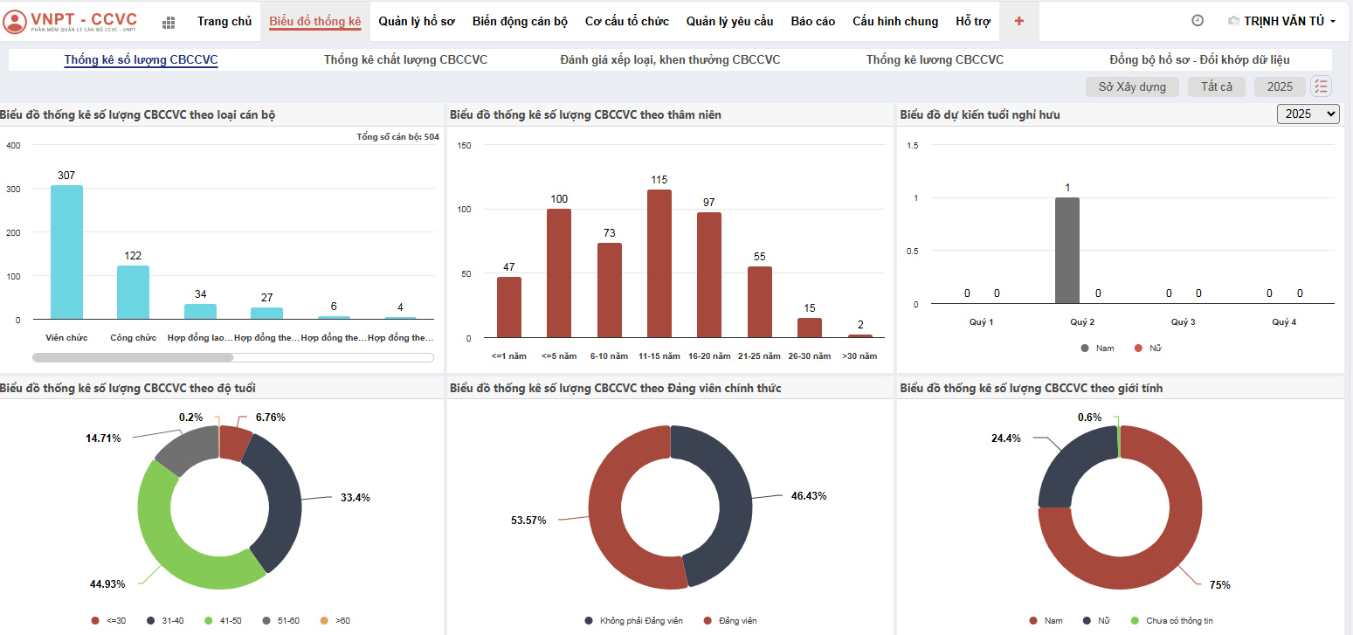
Task: Click the red <=30 age slice of donut
Action: coord(233,441)
